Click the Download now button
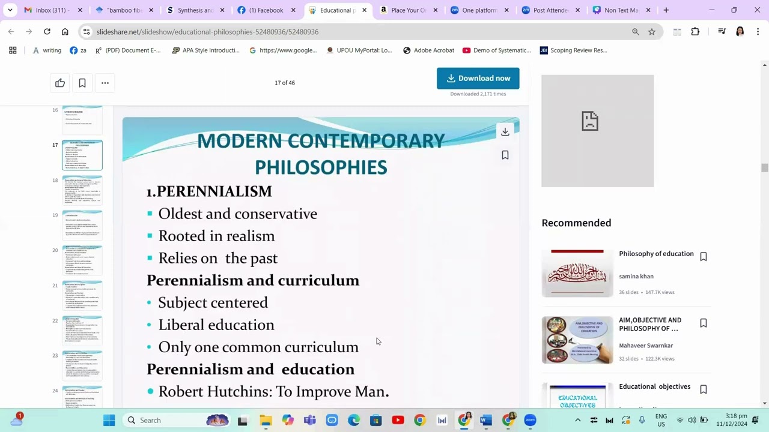This screenshot has width=769, height=432. 478,78
